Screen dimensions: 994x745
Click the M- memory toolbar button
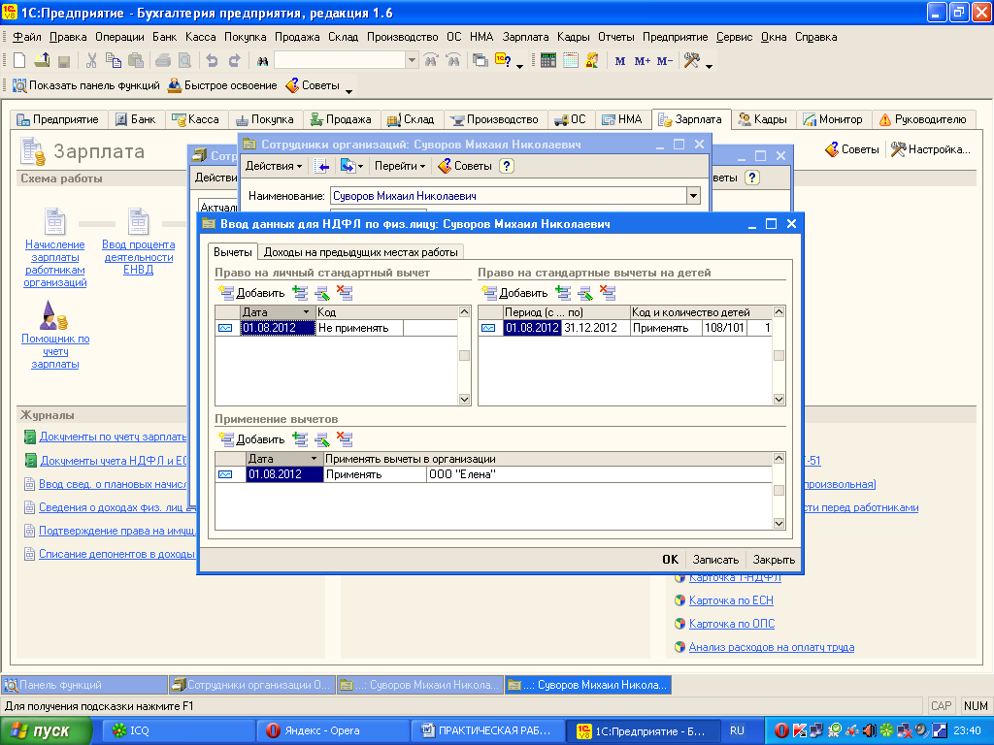[x=664, y=61]
